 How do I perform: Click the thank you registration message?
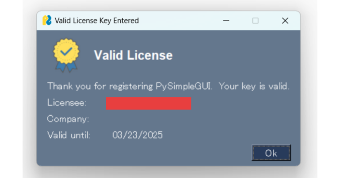[168, 86]
